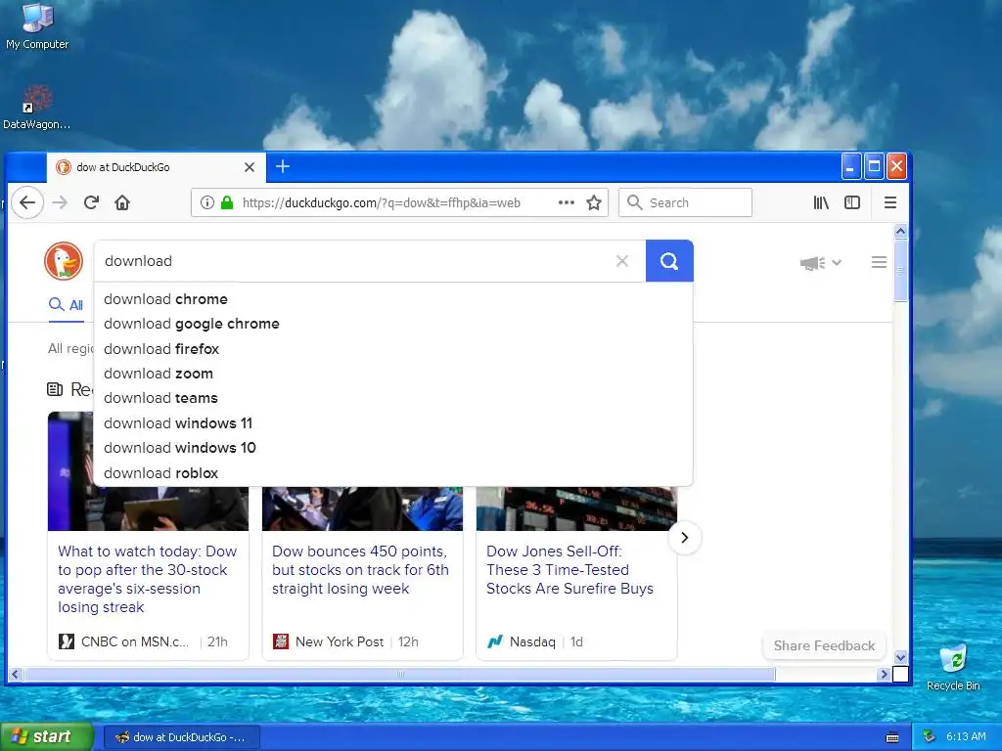Click the tray icon beside the clock
The image size is (1002, 751).
click(930, 736)
